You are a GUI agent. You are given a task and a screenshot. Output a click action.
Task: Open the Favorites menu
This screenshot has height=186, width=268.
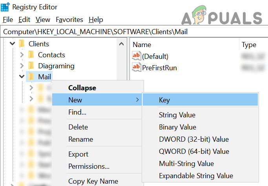pyautogui.click(x=69, y=20)
